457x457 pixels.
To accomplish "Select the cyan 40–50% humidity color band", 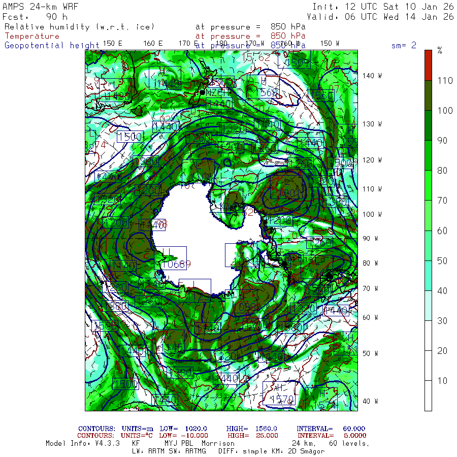I will point(428,275).
